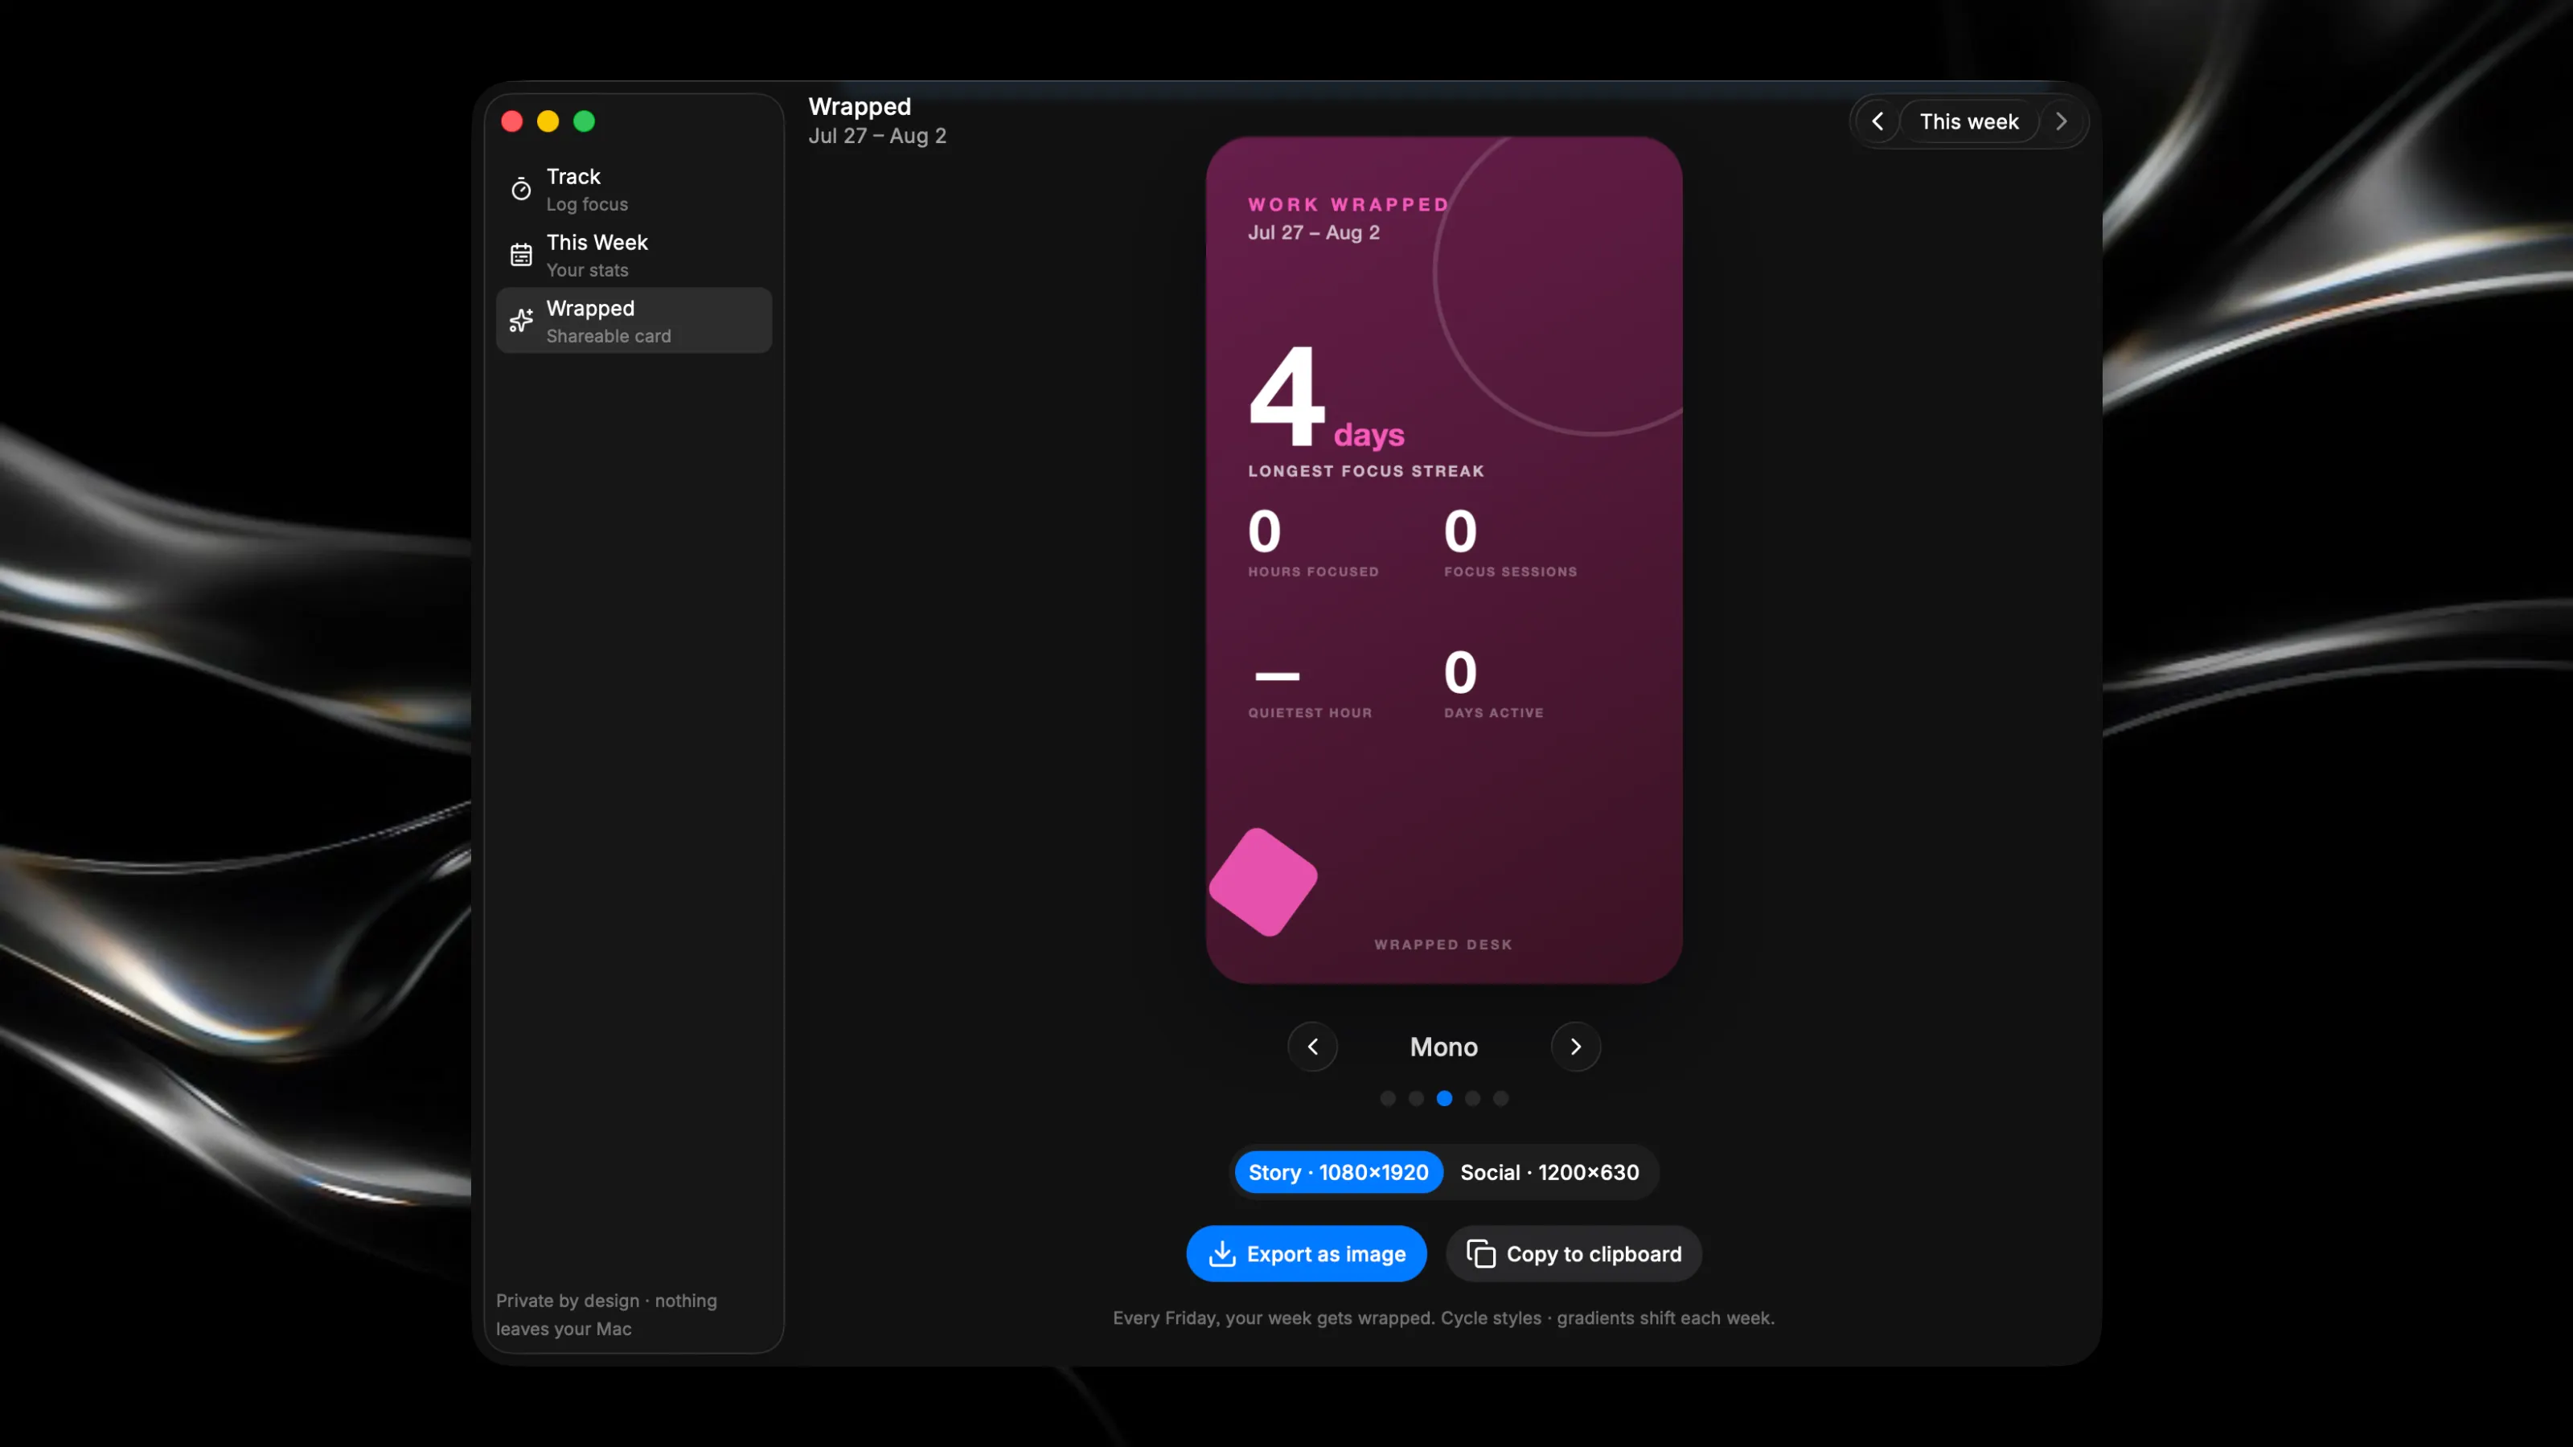Screen dimensions: 2573x1447
Task: Choose Story 1080×1920 format
Action: click(x=1339, y=1172)
